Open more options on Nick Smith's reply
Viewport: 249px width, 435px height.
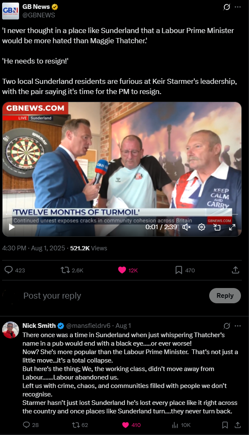[238, 326]
